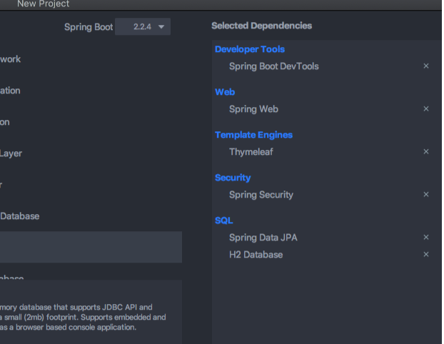Remove Spring Boot DevTools dependency
444x344 pixels.
coord(426,66)
